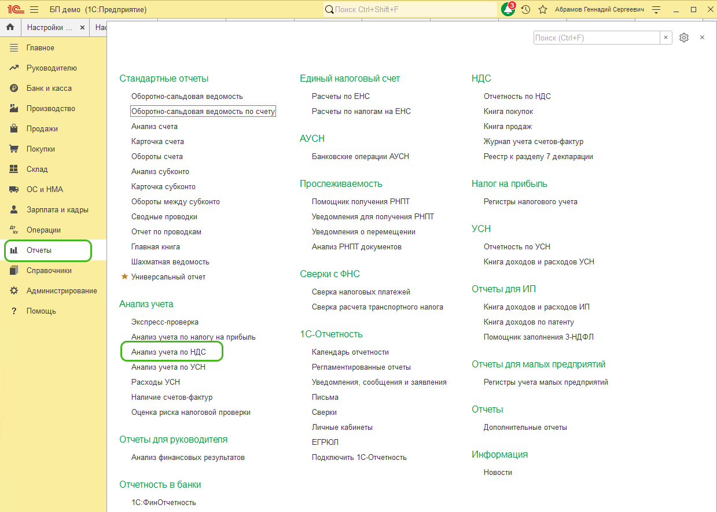
Task: Click in the Поиск (Ctrl+F) field
Action: pyautogui.click(x=596, y=38)
